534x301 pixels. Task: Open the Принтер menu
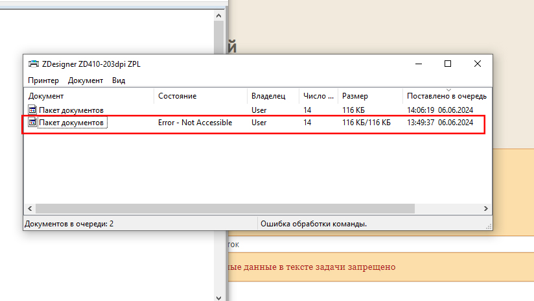43,80
